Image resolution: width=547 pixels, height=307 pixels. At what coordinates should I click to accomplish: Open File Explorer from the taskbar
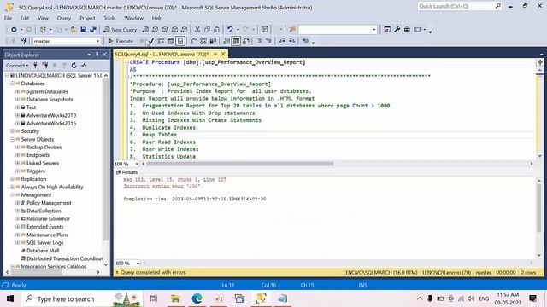175,298
